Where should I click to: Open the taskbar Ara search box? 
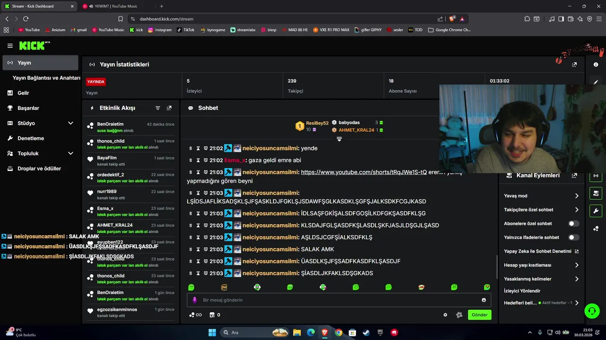pyautogui.click(x=255, y=332)
